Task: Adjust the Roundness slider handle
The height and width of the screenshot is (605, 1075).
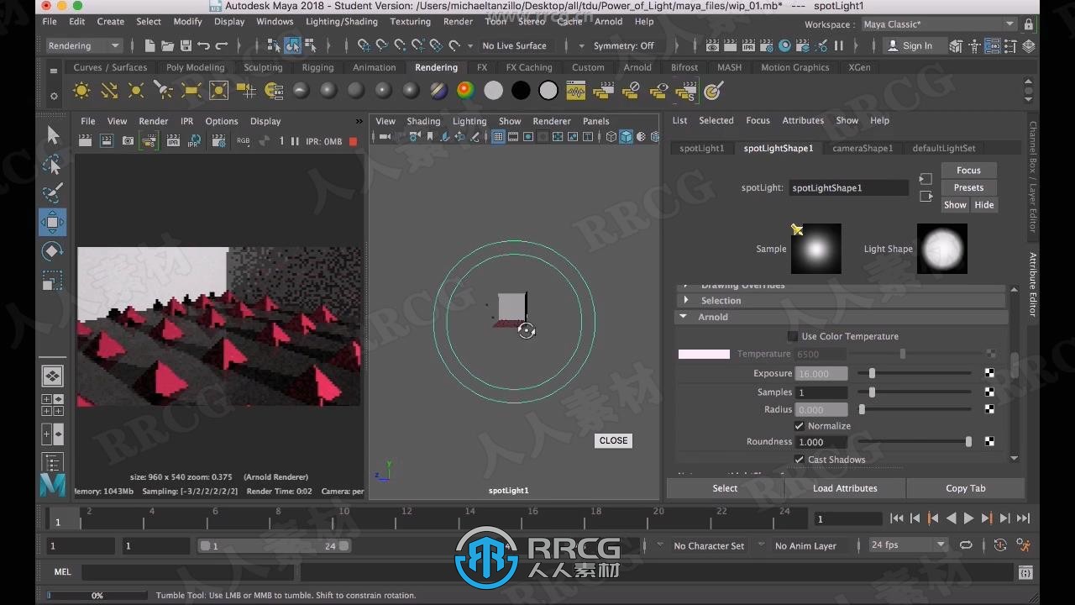Action: tap(968, 441)
